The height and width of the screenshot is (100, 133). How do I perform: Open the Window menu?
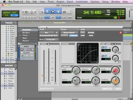[x=116, y=2]
